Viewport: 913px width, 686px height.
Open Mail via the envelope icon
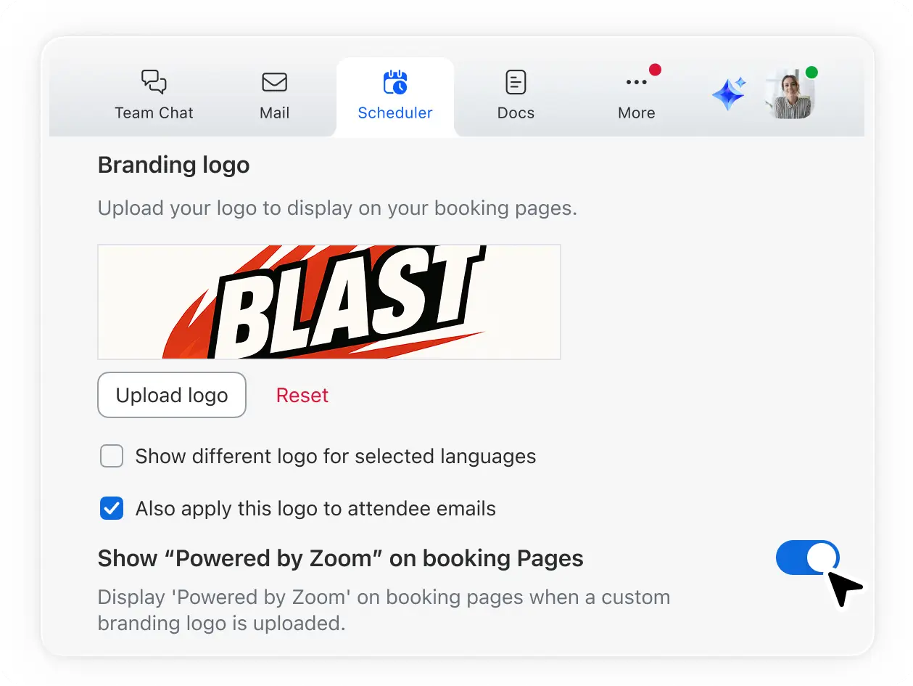(274, 82)
